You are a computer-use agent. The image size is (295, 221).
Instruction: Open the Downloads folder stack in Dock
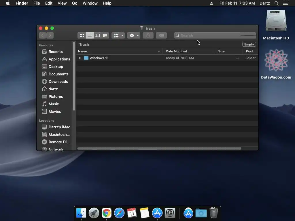point(201,213)
